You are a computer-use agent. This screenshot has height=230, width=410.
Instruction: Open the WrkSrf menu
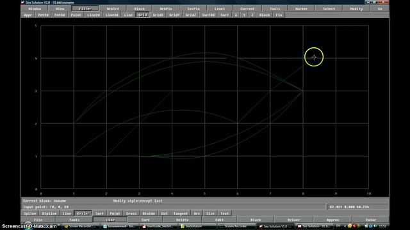(x=113, y=8)
